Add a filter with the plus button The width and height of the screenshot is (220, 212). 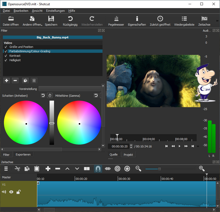pyautogui.click(x=7, y=81)
